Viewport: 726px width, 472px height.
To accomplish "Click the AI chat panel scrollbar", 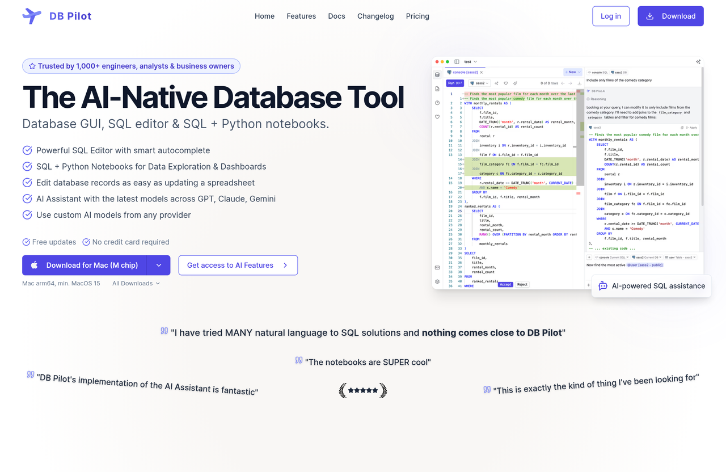I will pyautogui.click(x=703, y=136).
